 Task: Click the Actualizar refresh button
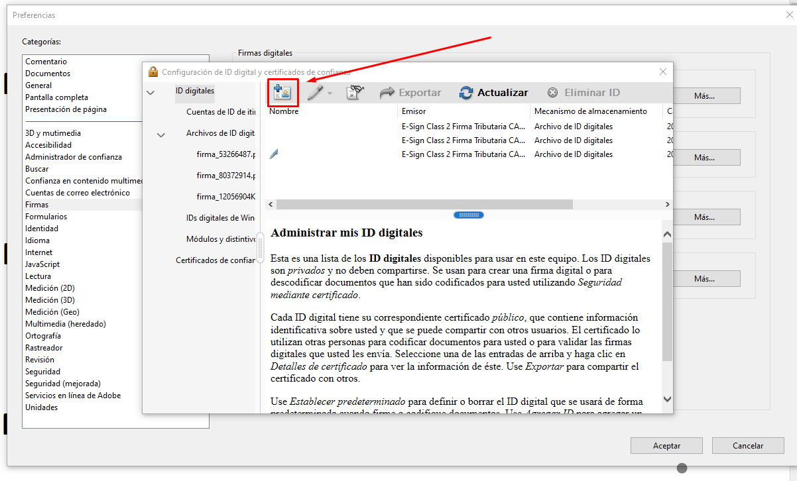pyautogui.click(x=494, y=93)
